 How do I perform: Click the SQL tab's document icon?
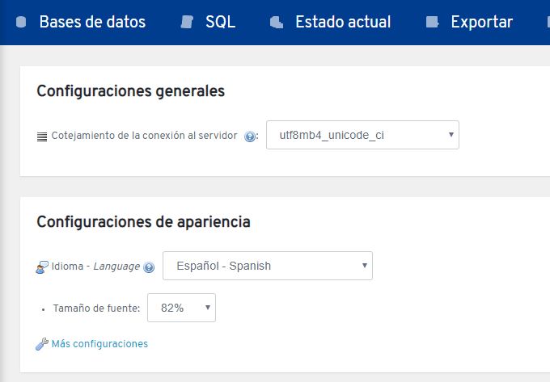coord(188,23)
